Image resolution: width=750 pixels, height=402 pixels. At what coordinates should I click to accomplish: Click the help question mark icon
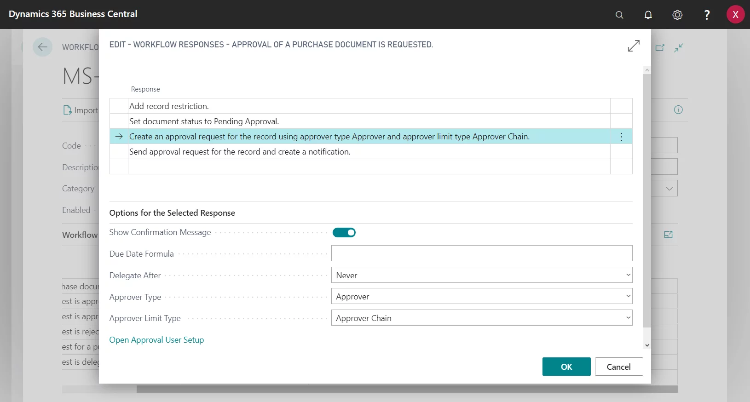707,15
